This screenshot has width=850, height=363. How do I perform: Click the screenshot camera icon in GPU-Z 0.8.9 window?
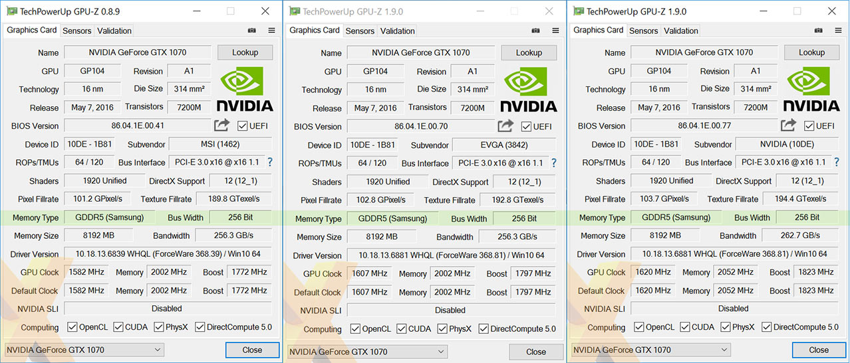tap(252, 31)
